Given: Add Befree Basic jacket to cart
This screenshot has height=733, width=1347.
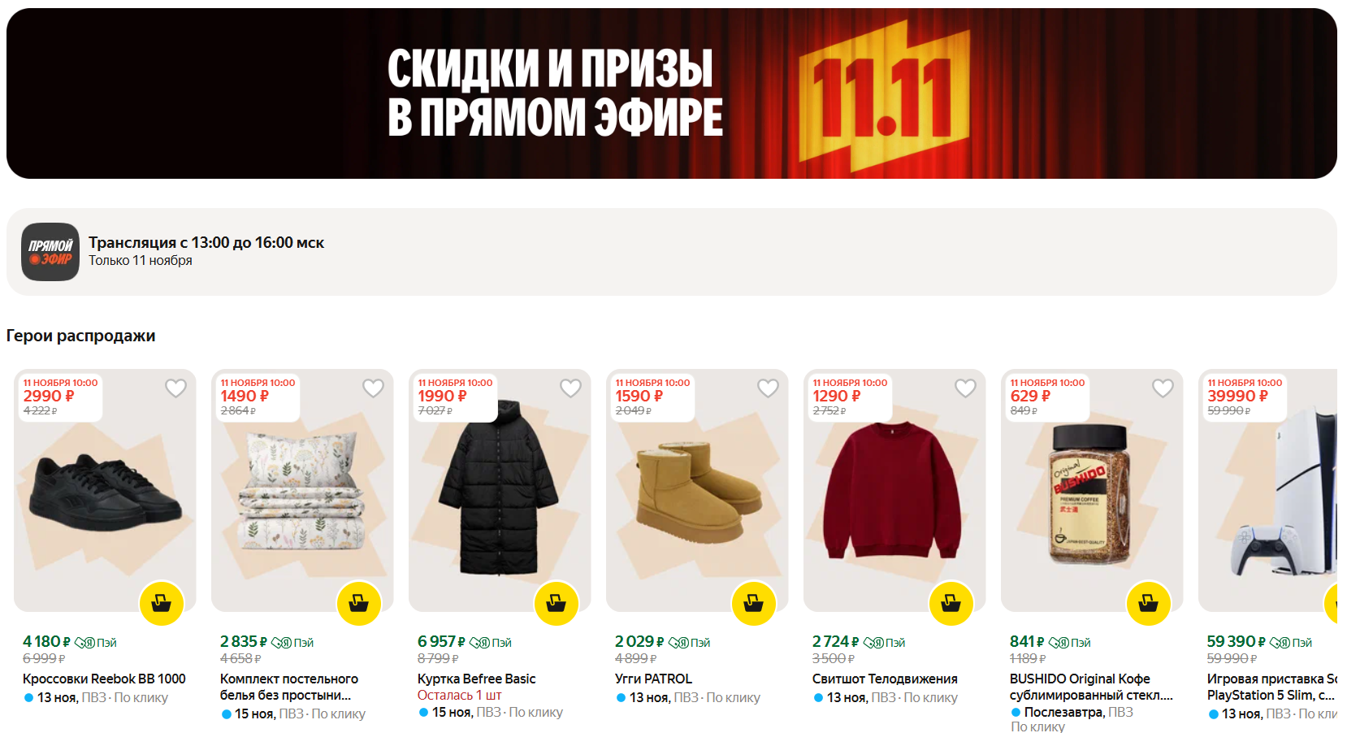Looking at the screenshot, I should click(x=557, y=603).
